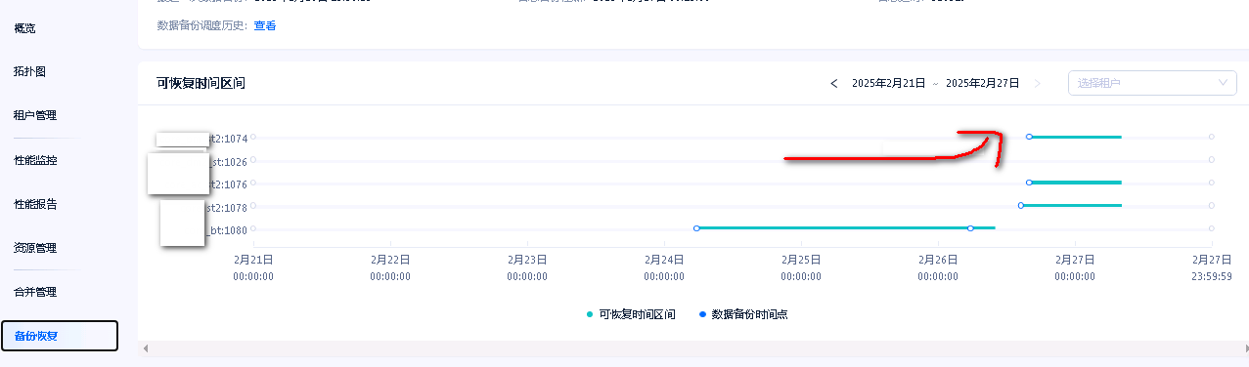Click backup point on row 1078
1249x367 pixels.
pyautogui.click(x=1021, y=205)
